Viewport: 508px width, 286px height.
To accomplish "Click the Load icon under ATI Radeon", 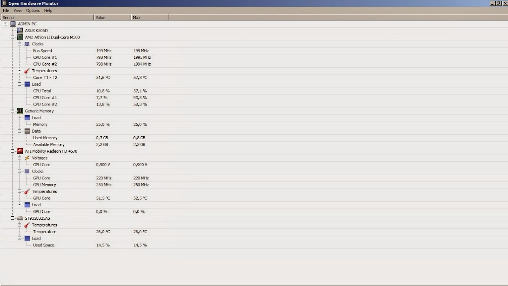I will pos(27,205).
